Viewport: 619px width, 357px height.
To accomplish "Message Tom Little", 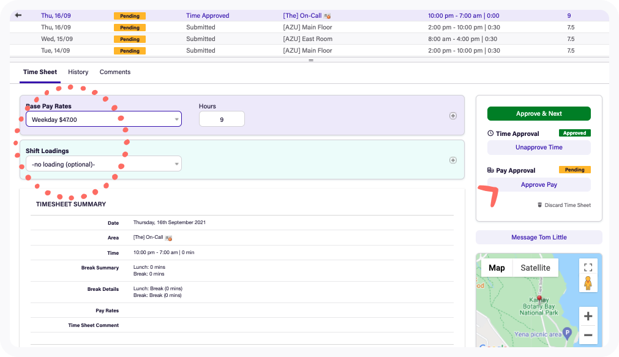I will [x=538, y=237].
